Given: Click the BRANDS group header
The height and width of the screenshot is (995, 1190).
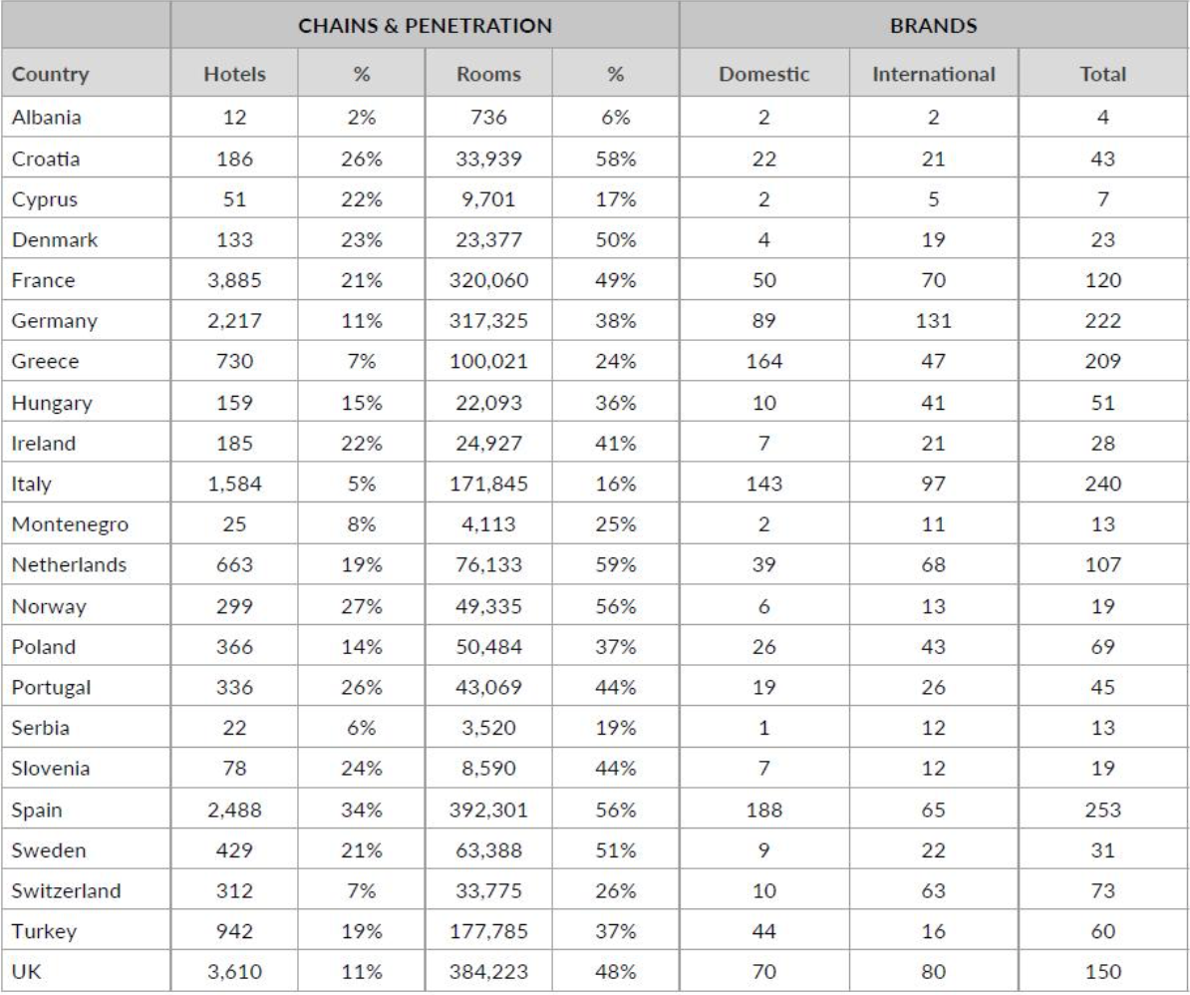Looking at the screenshot, I should pos(934,24).
